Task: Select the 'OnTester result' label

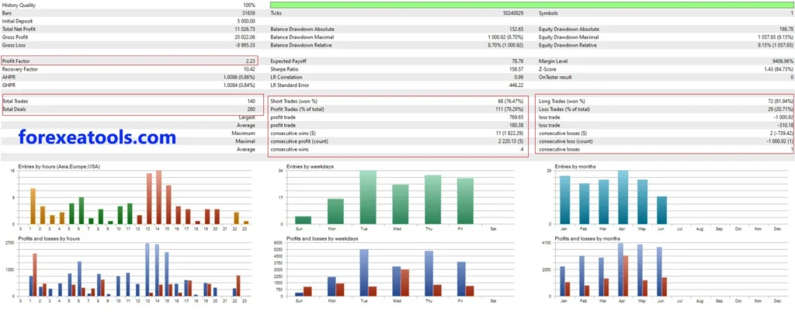Action: coord(556,78)
